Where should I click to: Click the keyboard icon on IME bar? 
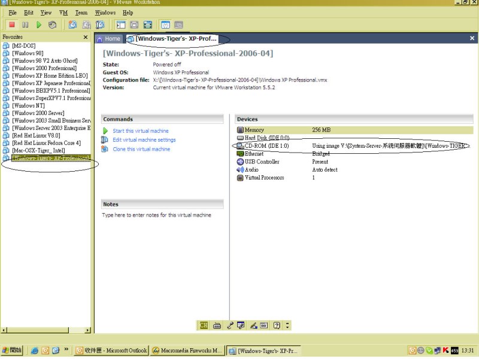(x=217, y=325)
